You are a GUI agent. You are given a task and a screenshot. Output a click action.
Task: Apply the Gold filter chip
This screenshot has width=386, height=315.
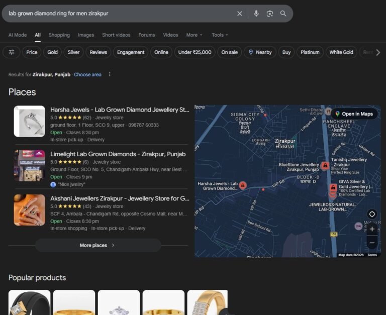52,52
